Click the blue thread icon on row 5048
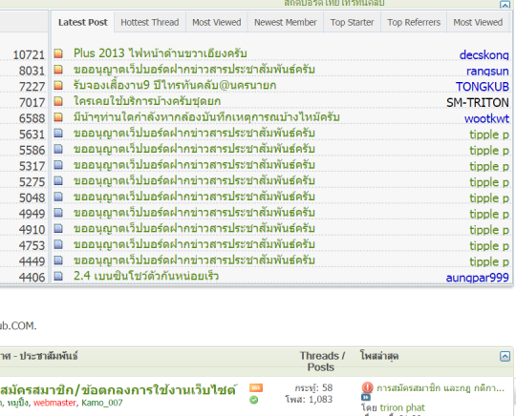The width and height of the screenshot is (516, 416). coord(58,197)
